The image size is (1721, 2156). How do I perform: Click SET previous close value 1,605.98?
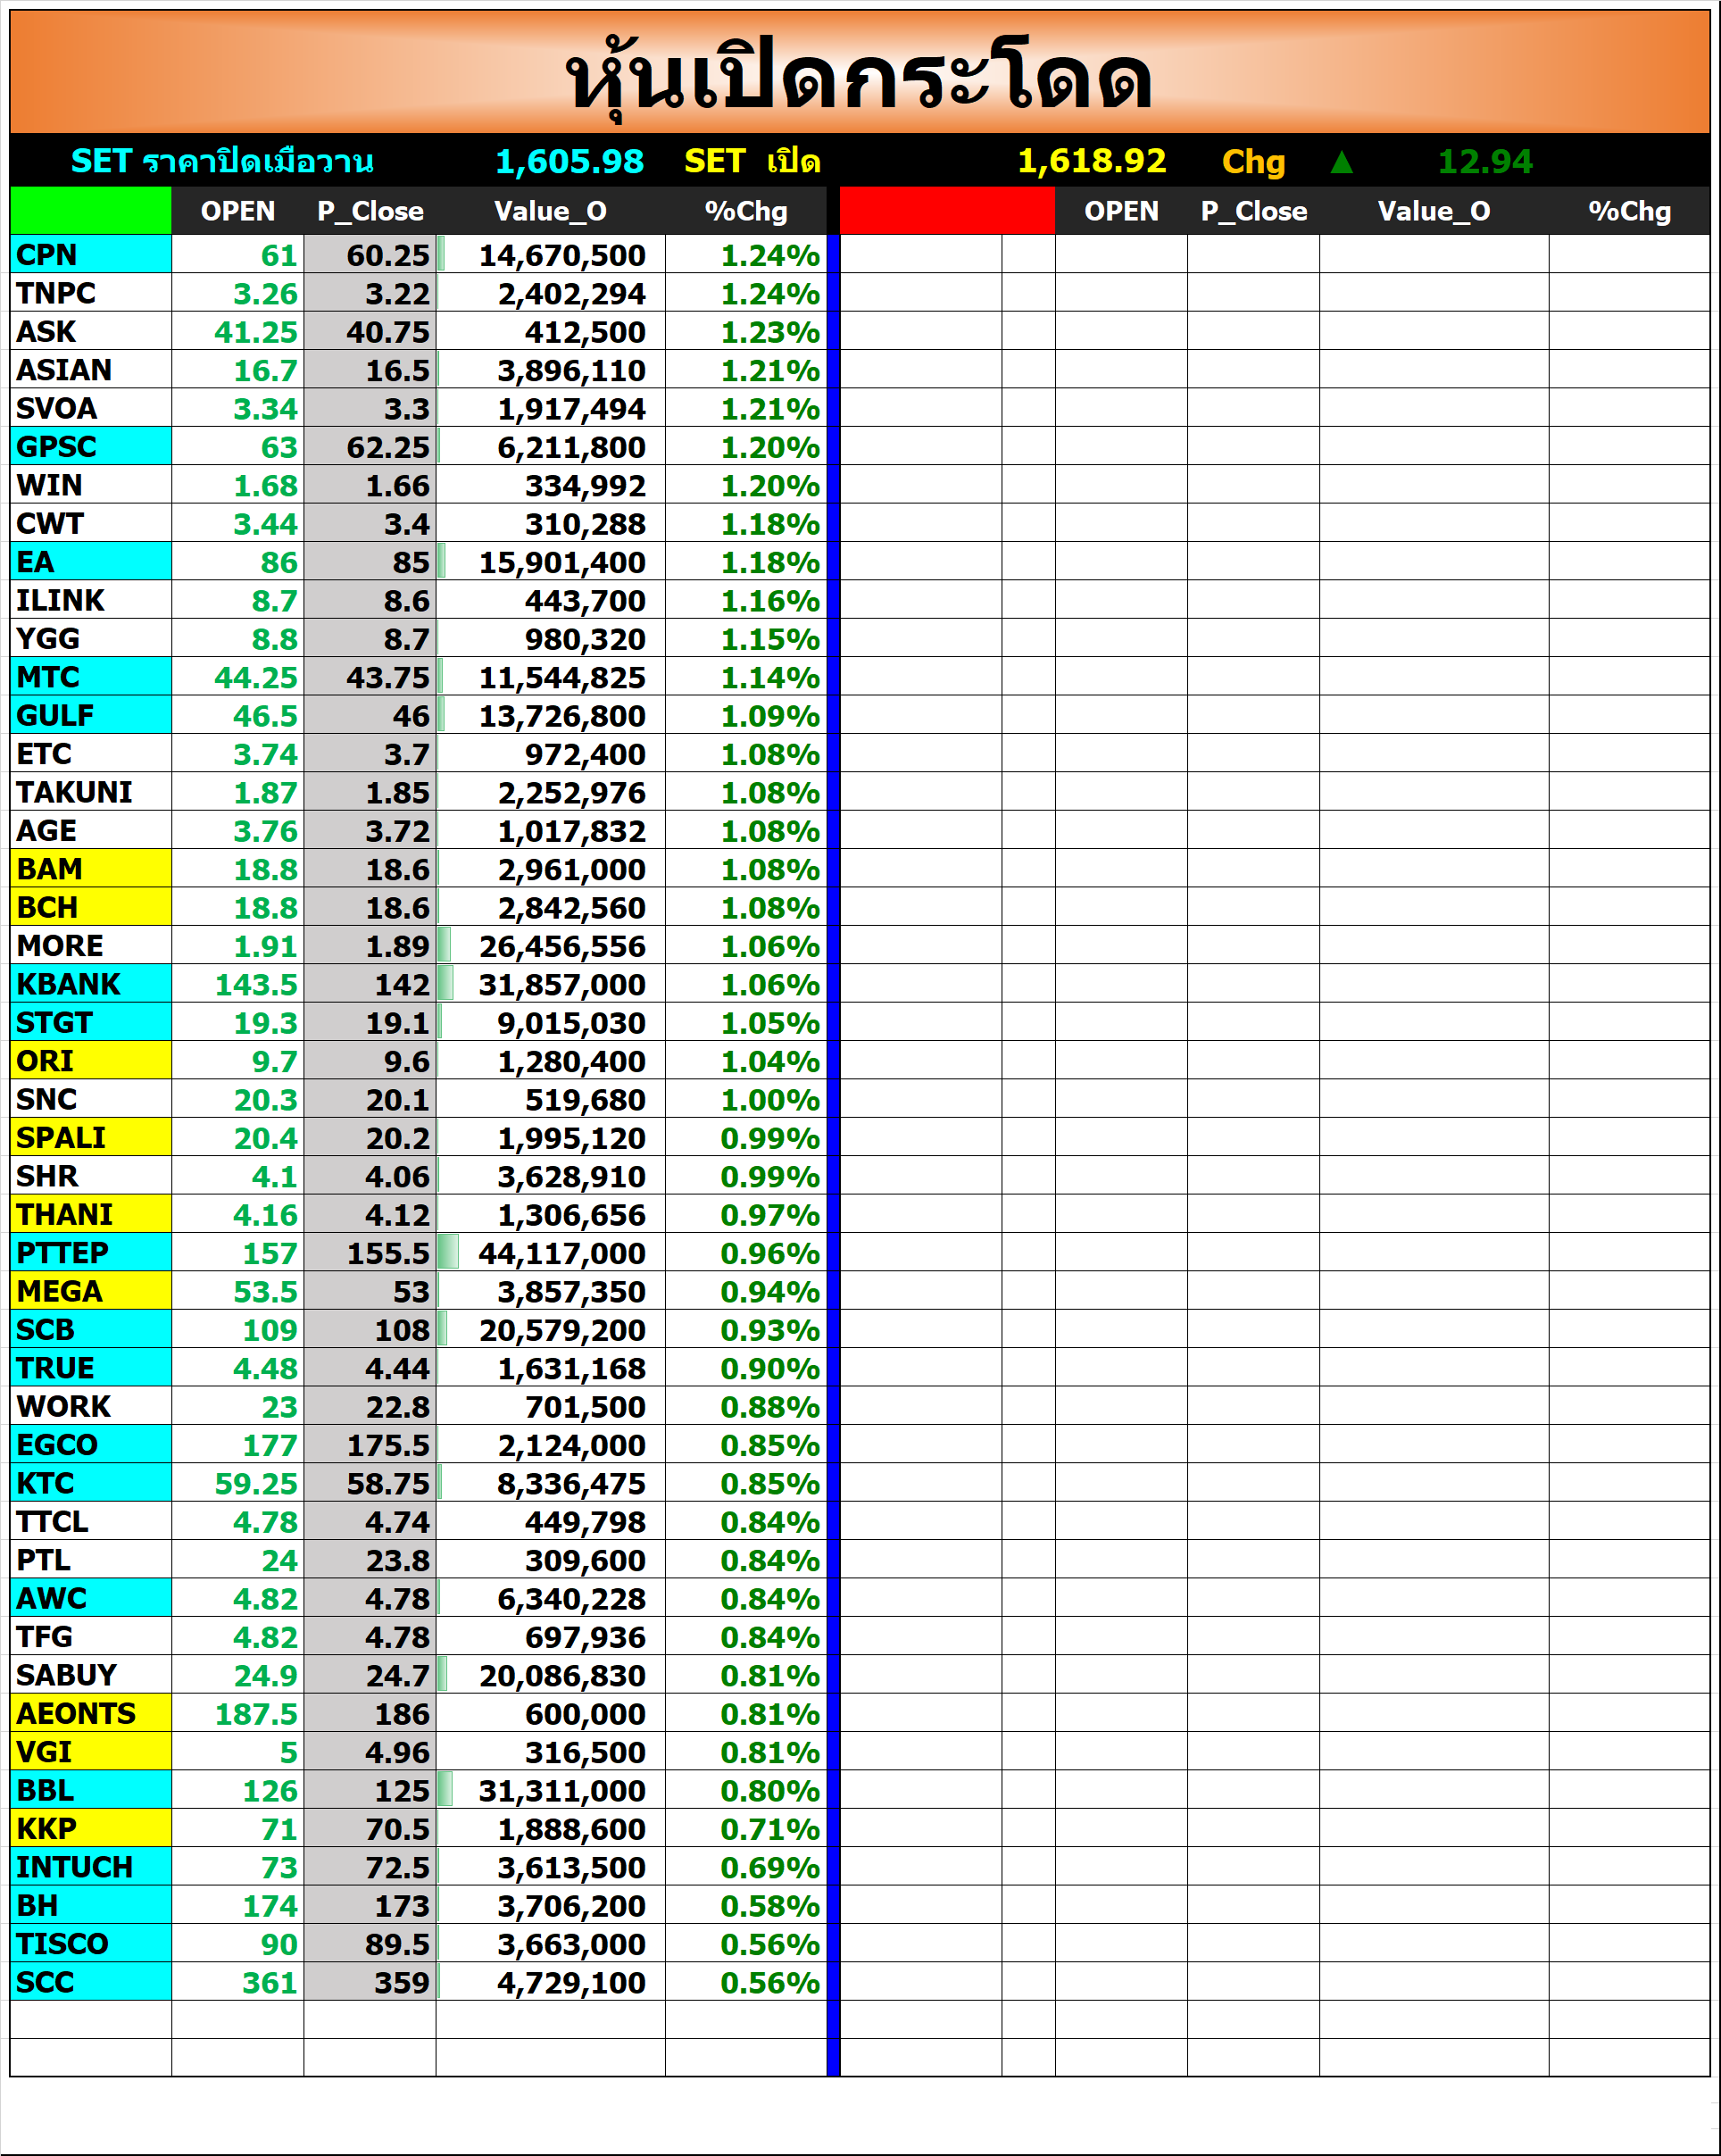(x=570, y=161)
